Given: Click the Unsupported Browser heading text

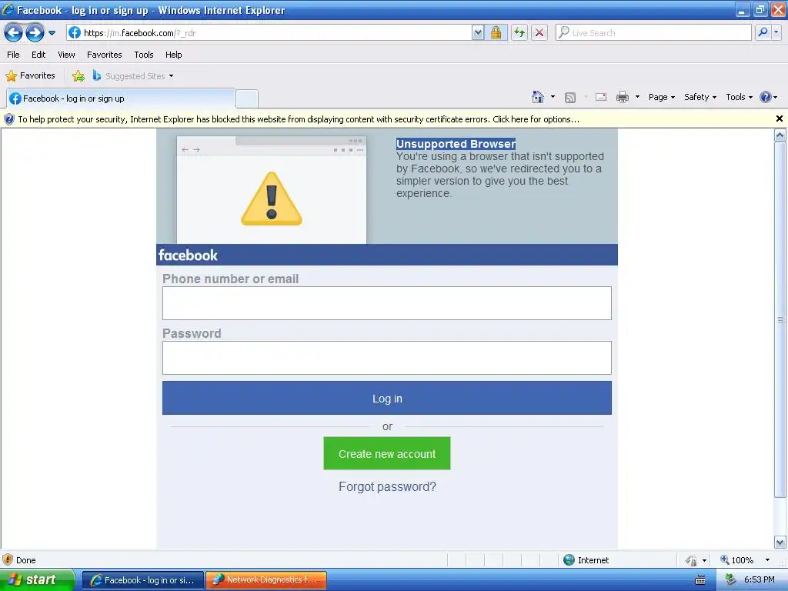Looking at the screenshot, I should [x=456, y=144].
